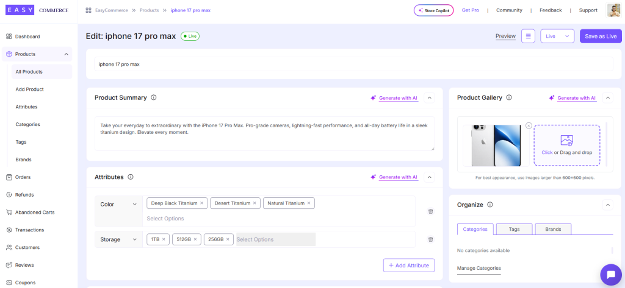The width and height of the screenshot is (625, 288).
Task: Click the breadcrumb grid icon
Action: point(89,10)
